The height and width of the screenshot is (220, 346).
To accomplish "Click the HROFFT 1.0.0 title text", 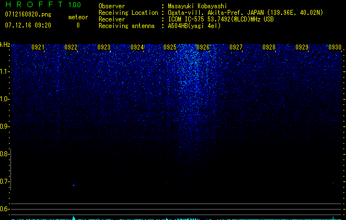I will (43, 4).
